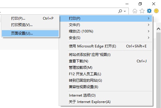Click the Home house icon
The width and height of the screenshot is (161, 108).
135,11
